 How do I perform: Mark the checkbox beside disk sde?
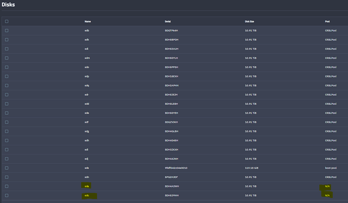[7, 113]
